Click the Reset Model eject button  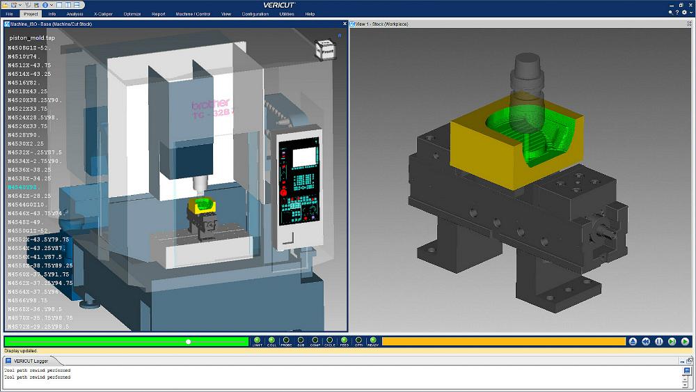coord(633,341)
